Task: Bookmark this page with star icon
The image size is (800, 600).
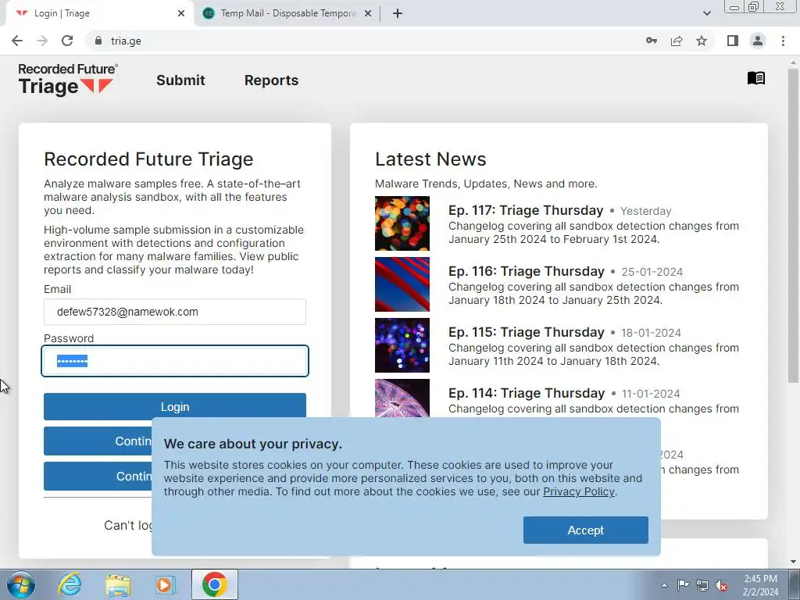Action: pyautogui.click(x=702, y=41)
